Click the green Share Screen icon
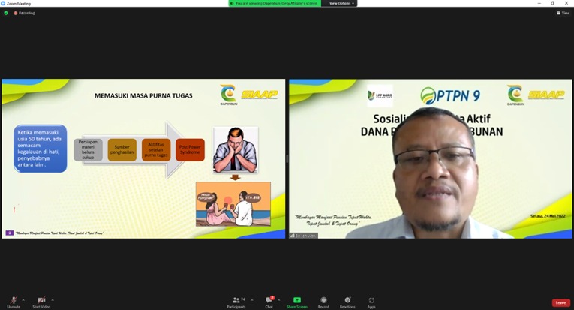574x310 pixels. 296,301
